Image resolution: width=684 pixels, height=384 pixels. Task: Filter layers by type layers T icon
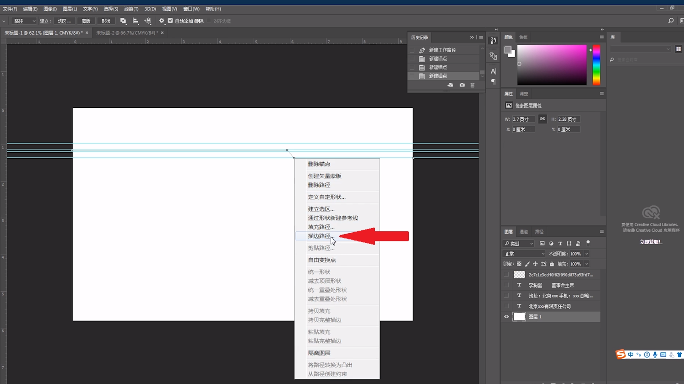pyautogui.click(x=560, y=244)
